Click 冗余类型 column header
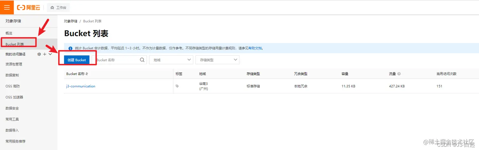Screen dimensions: 479x150 [x=301, y=74]
